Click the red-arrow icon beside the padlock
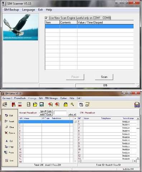Image resolution: width=142 pixels, height=172 pixels. pos(57,105)
